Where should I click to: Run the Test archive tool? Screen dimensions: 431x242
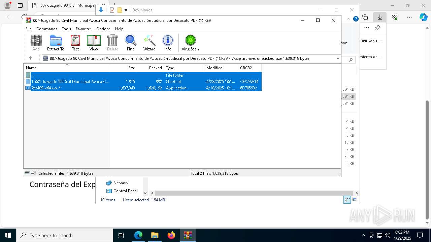[75, 43]
